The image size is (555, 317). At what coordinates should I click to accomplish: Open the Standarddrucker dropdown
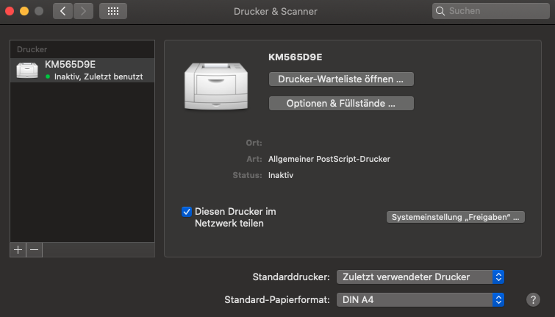(x=420, y=277)
